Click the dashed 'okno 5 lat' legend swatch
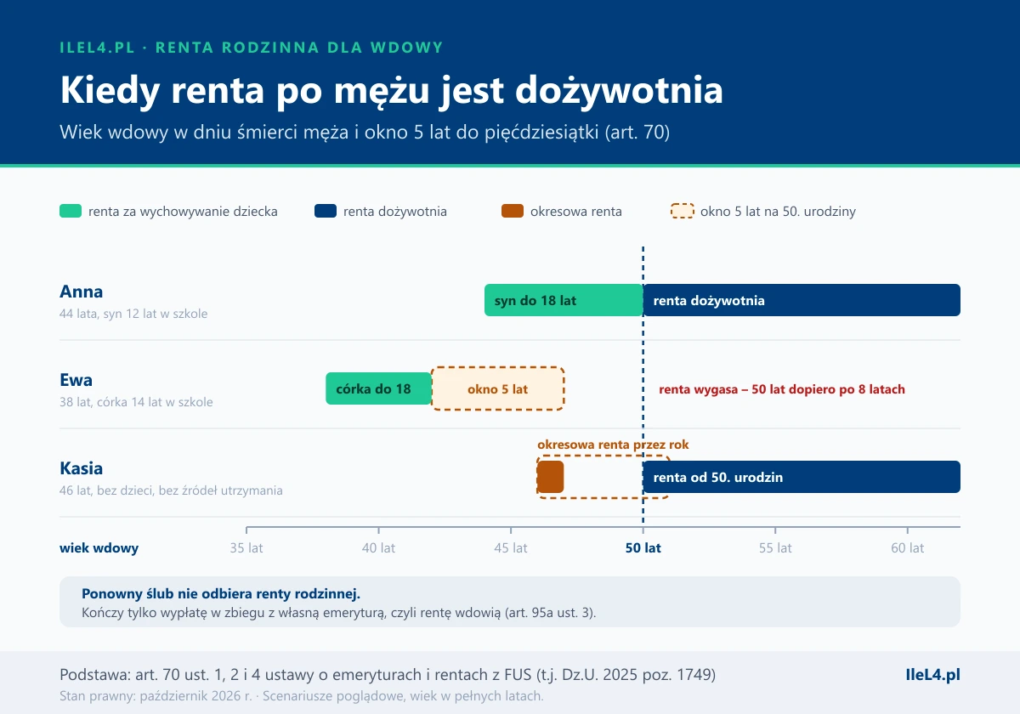1020x714 pixels. [x=683, y=212]
